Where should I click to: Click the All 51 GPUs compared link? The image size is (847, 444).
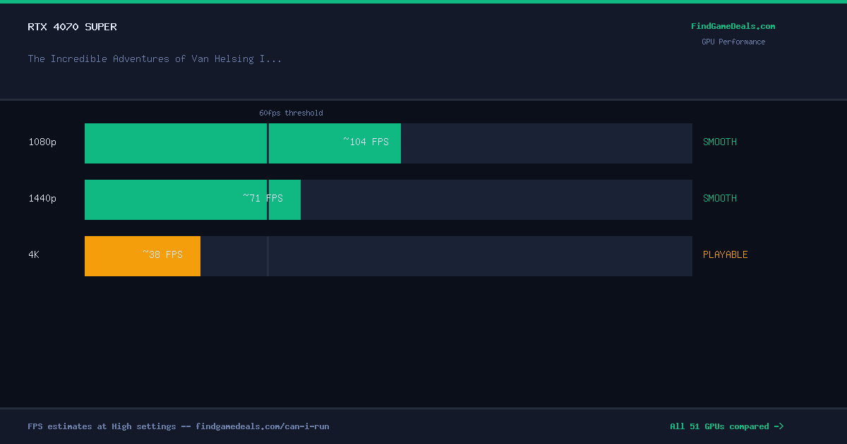point(727,426)
